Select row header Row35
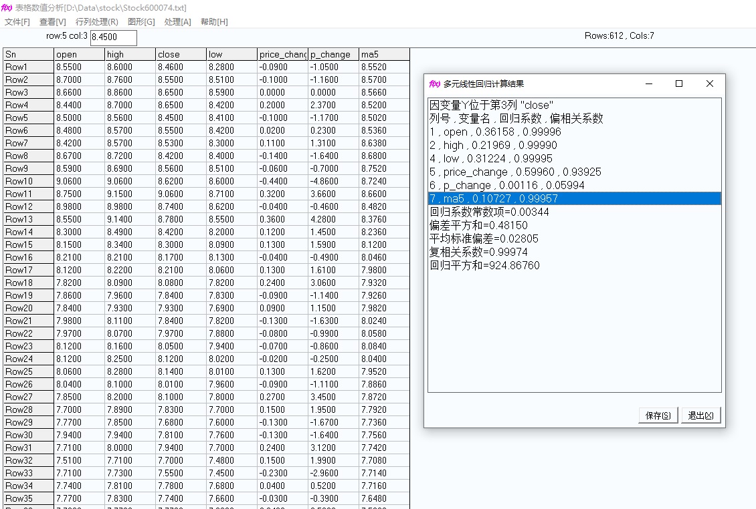The width and height of the screenshot is (756, 509). pyautogui.click(x=29, y=498)
